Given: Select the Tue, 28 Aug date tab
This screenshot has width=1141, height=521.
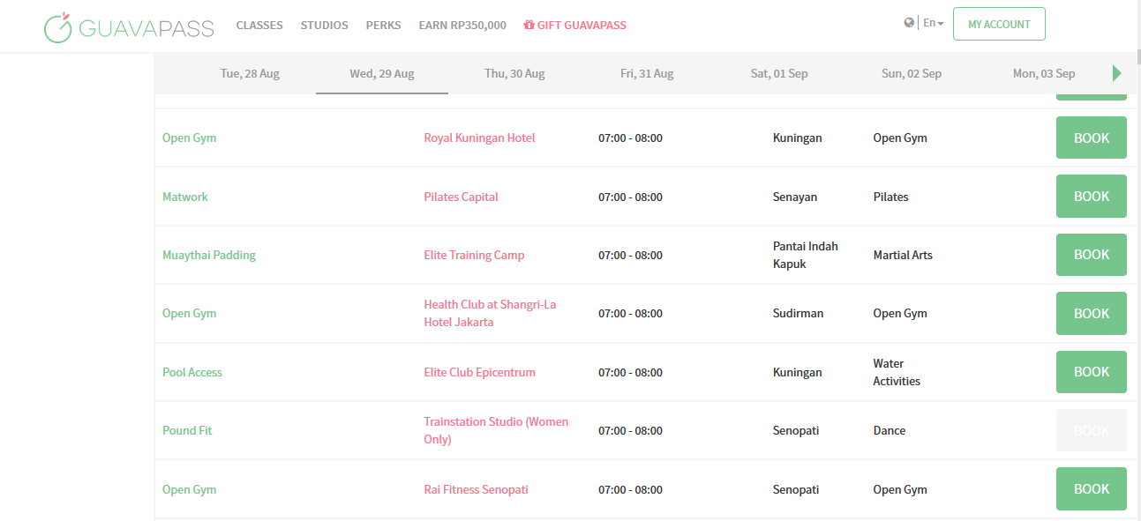Looking at the screenshot, I should (x=250, y=73).
